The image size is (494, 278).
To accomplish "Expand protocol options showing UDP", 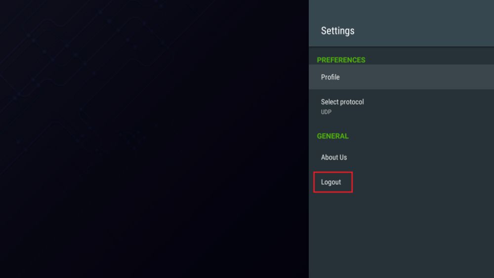I will (400, 106).
